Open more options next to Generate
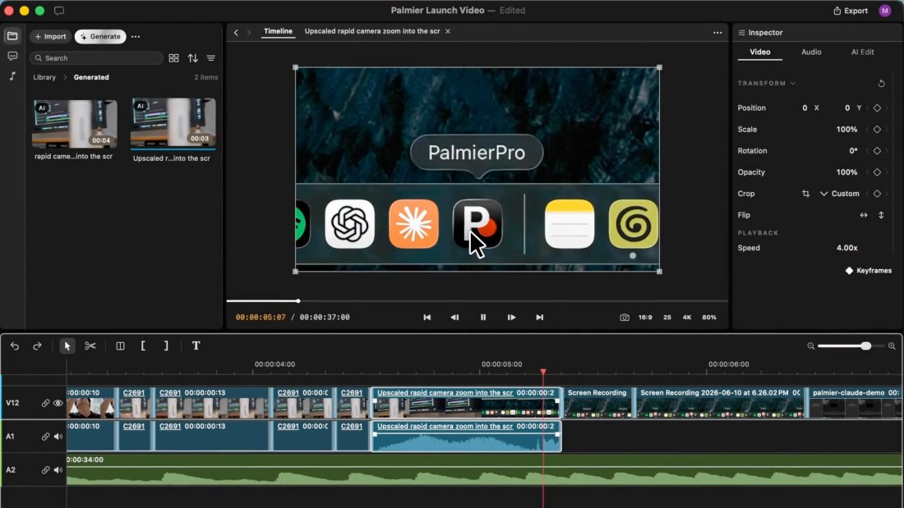904x508 pixels. coord(136,36)
